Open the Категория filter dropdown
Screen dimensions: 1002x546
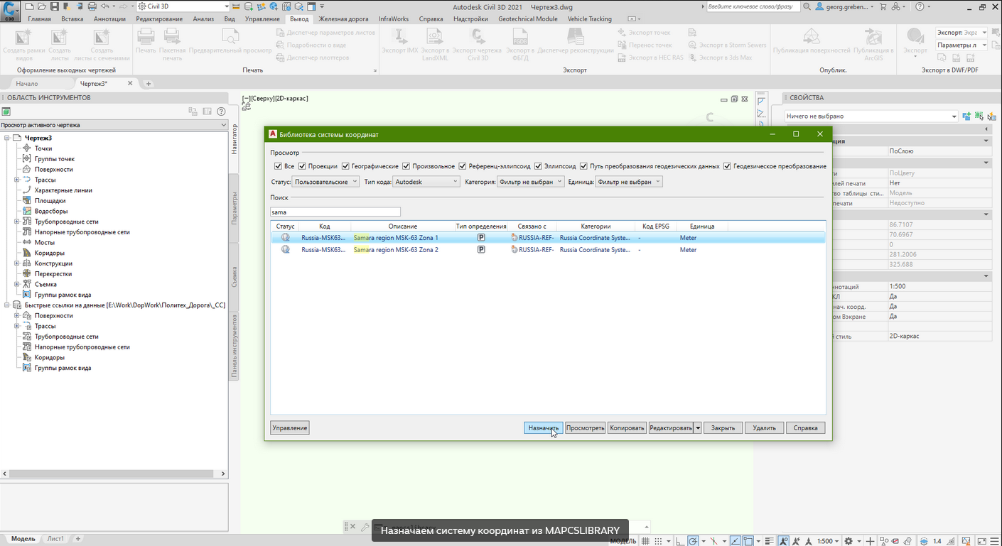coord(530,182)
